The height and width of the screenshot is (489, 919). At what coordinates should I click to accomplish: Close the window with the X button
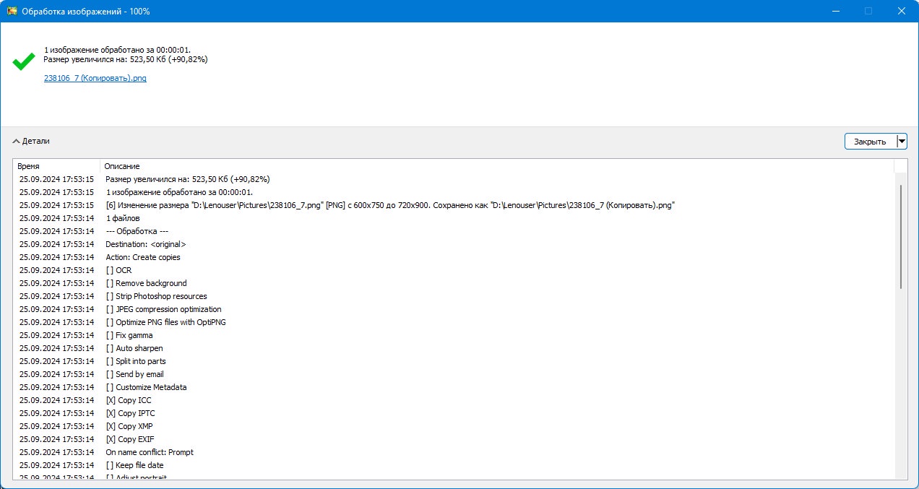[x=901, y=12]
